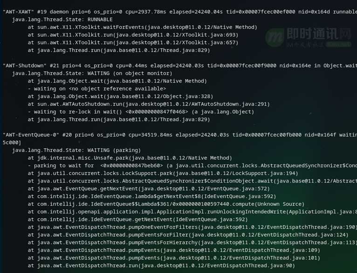
Task: Click the "AWT-XAWT" thread header line
Action: [180, 12]
